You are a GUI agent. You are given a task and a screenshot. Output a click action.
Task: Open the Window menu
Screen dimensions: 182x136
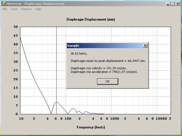tap(26, 9)
